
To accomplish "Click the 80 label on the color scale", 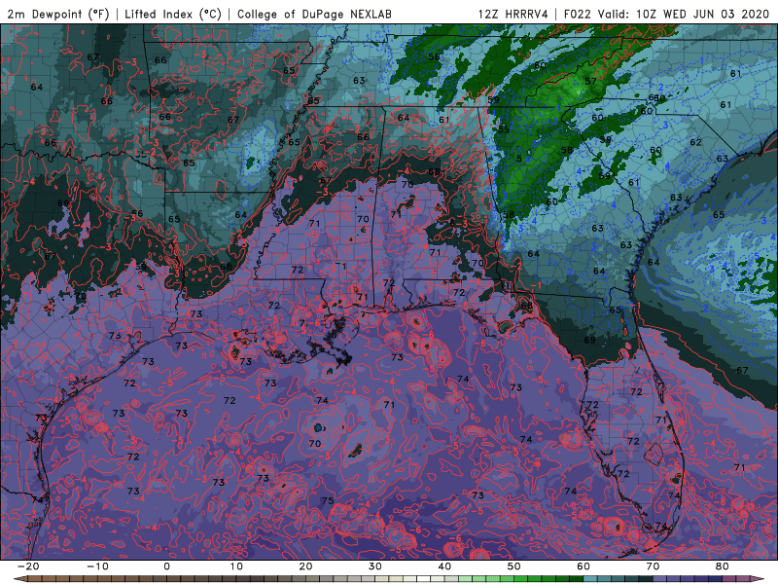I will tap(723, 566).
